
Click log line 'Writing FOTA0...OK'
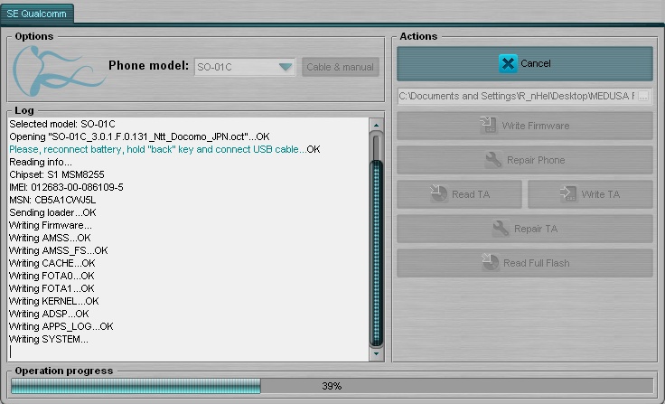tap(52, 276)
